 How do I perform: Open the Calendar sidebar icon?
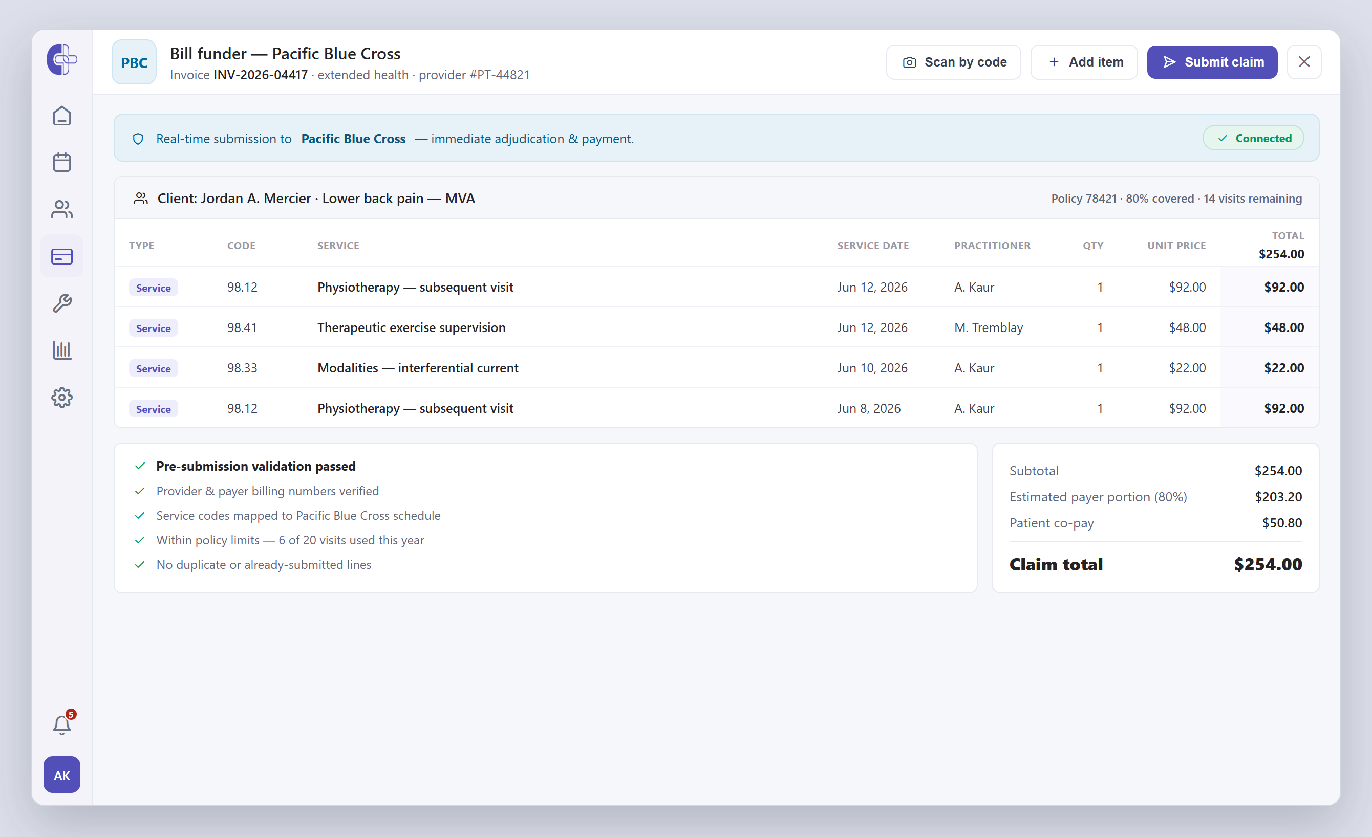click(62, 163)
